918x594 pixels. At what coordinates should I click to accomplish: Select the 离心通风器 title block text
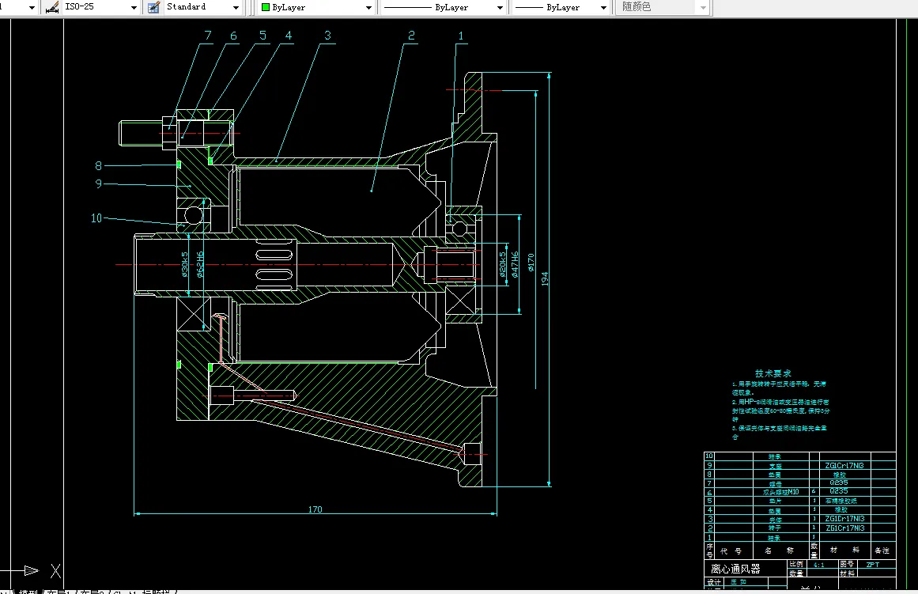pos(735,569)
